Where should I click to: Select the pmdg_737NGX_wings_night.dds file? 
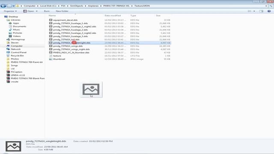tap(110, 50)
